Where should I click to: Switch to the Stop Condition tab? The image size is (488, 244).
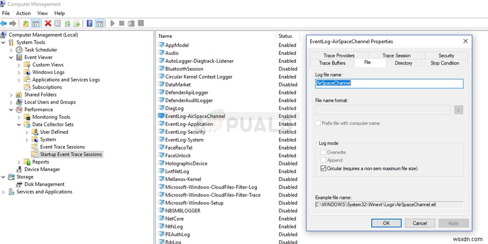(445, 63)
